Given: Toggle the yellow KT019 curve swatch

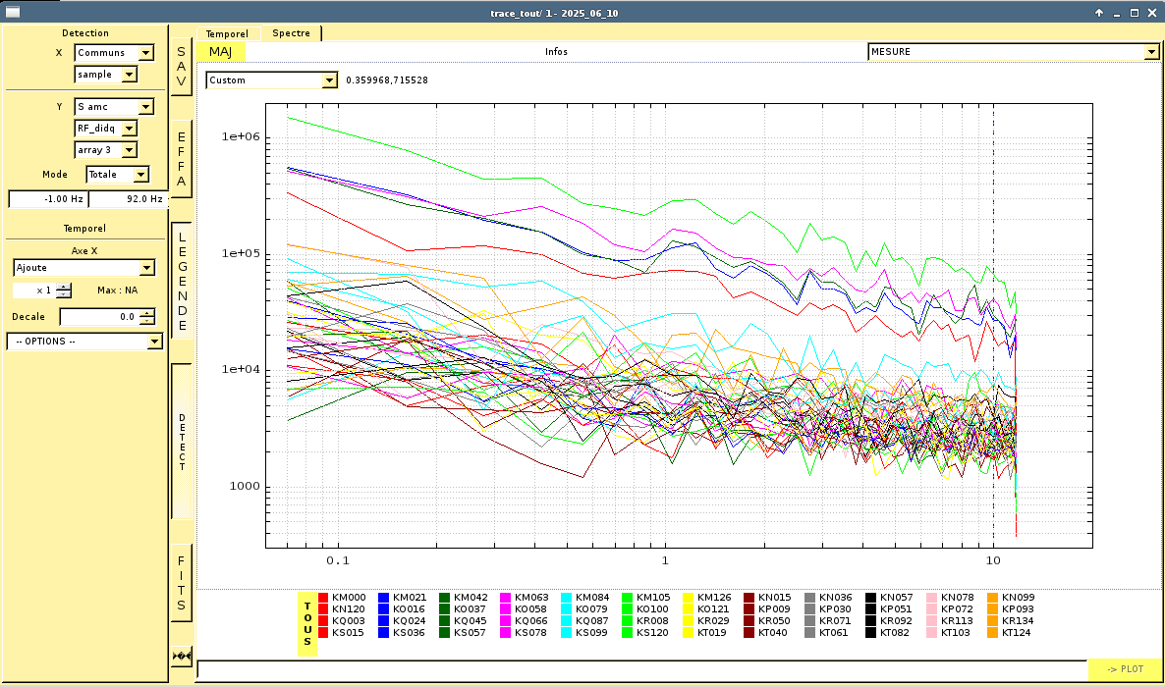Looking at the screenshot, I should pyautogui.click(x=689, y=633).
